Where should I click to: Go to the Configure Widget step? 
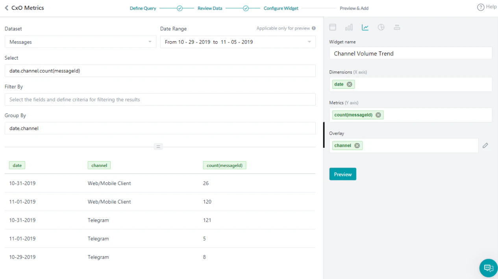tap(281, 8)
